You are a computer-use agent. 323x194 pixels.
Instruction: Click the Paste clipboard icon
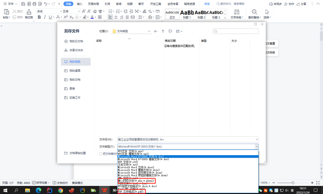tap(7, 12)
